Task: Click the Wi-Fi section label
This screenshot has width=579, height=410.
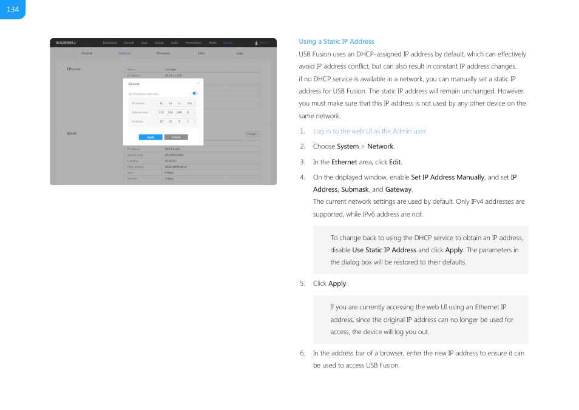Action: point(72,133)
